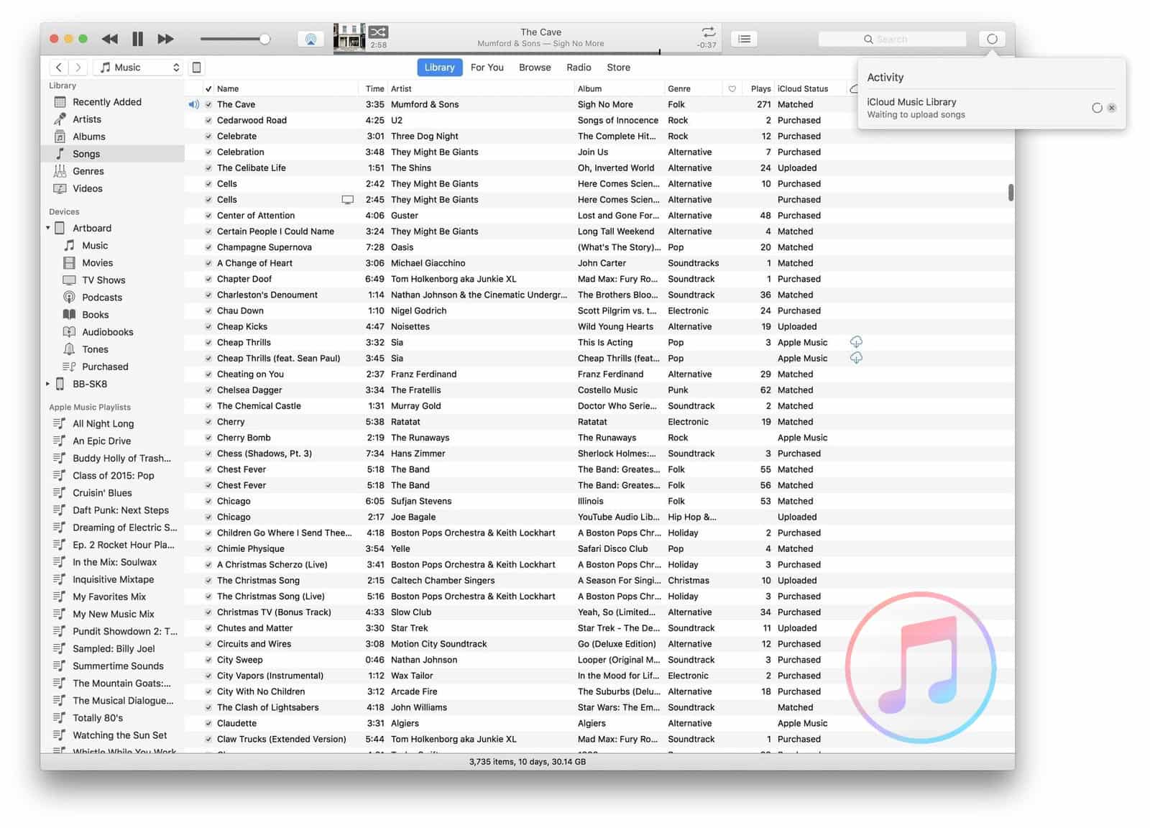Skip to the next track

pos(165,39)
